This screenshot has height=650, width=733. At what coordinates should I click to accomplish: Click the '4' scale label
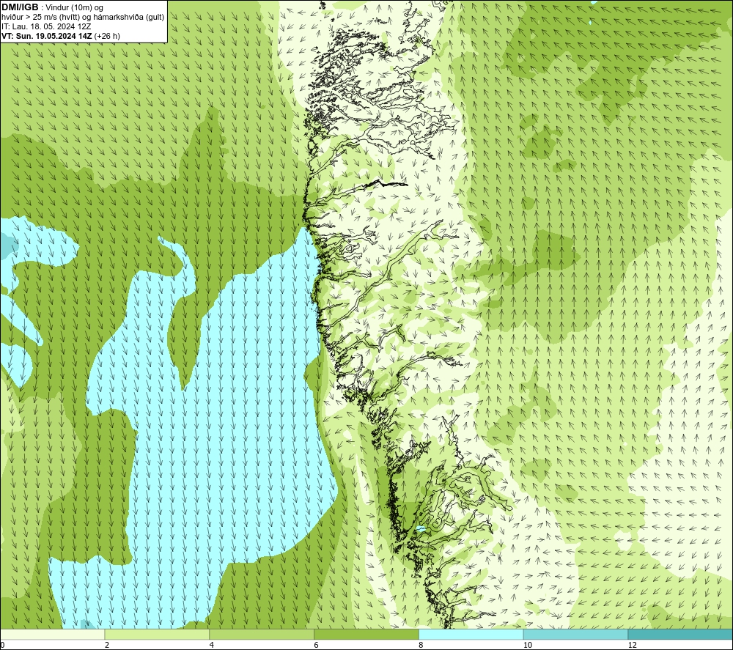pos(212,645)
